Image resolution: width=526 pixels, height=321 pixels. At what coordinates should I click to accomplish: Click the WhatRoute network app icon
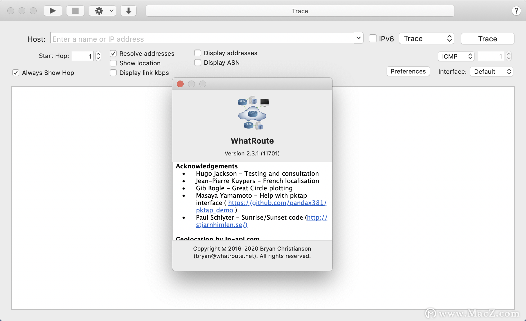[253, 113]
